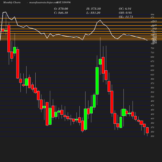Viewport: 162px width, 162px height.
Task: Click the 'Monthly Charts' title text
Action: pyautogui.click(x=12, y=3)
